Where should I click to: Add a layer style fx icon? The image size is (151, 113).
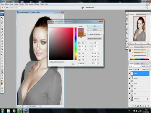coord(136,106)
